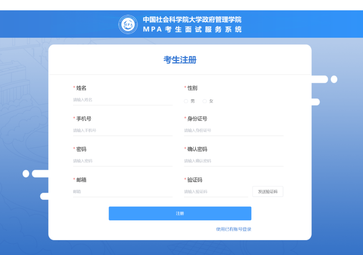Click the 确认密码 field label
The image size is (363, 255).
(x=197, y=149)
